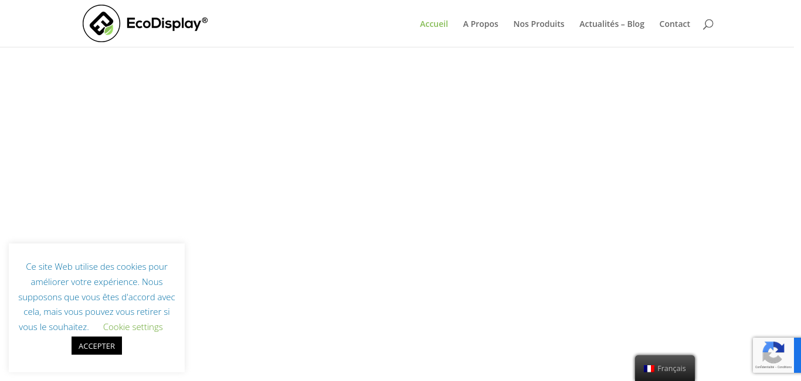The height and width of the screenshot is (381, 801).
Task: Click the reCAPTCHA badge icon
Action: coord(773,352)
